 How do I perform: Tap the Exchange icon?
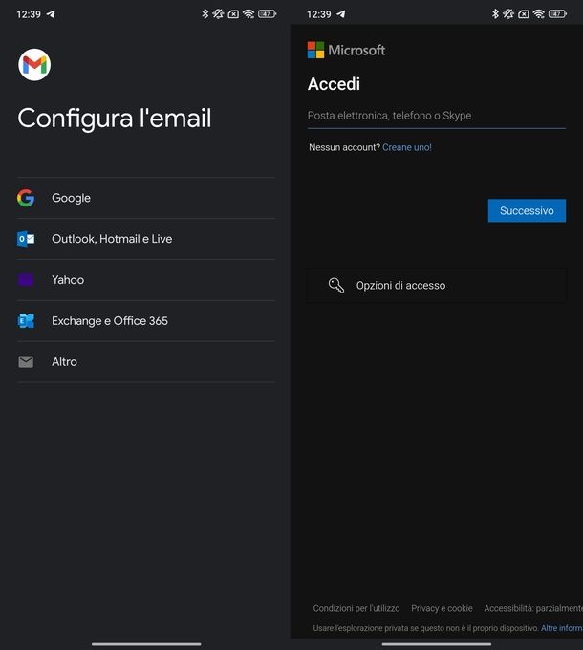[26, 321]
